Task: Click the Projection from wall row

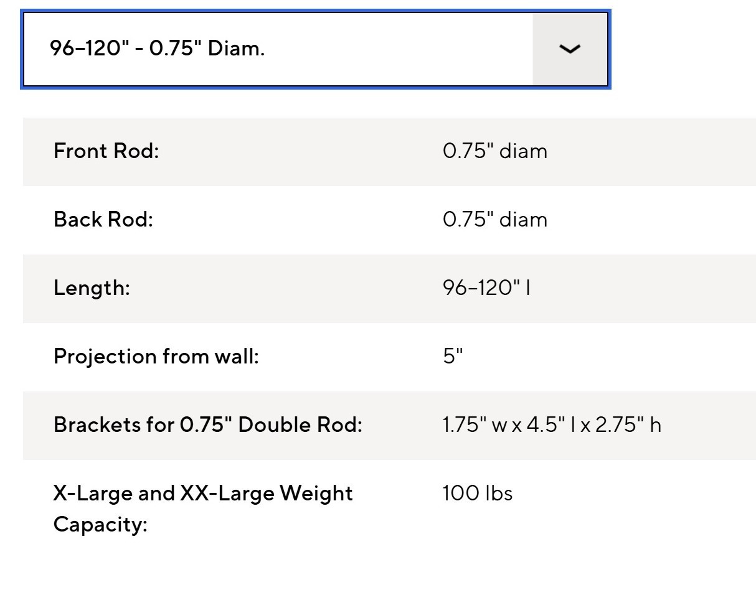Action: click(x=389, y=357)
